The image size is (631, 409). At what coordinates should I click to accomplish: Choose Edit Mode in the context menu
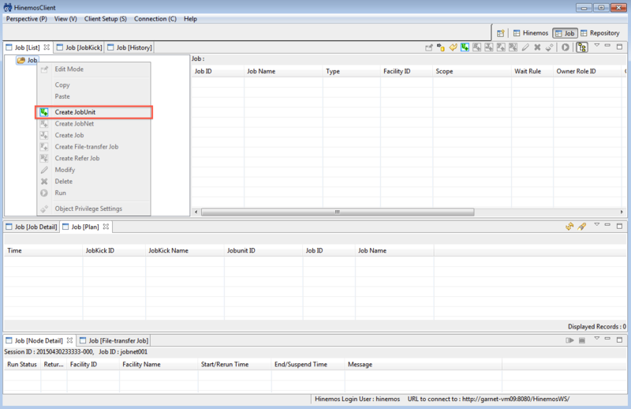[94, 69]
